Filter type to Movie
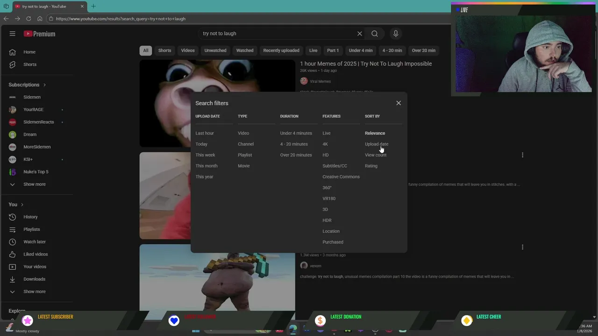 [x=244, y=166]
